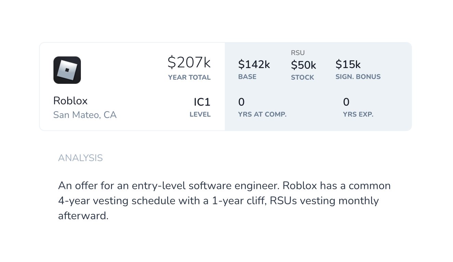Click the SIGN. BONUS label
This screenshot has height=262, width=453.
358,77
